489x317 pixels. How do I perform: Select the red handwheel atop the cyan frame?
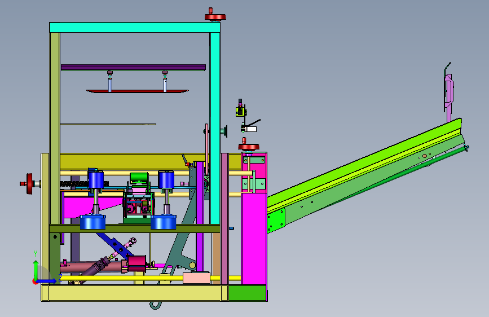(x=215, y=16)
